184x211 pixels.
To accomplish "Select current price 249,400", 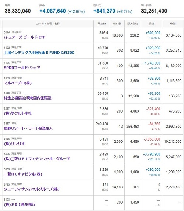I will pyautogui.click(x=102, y=124).
